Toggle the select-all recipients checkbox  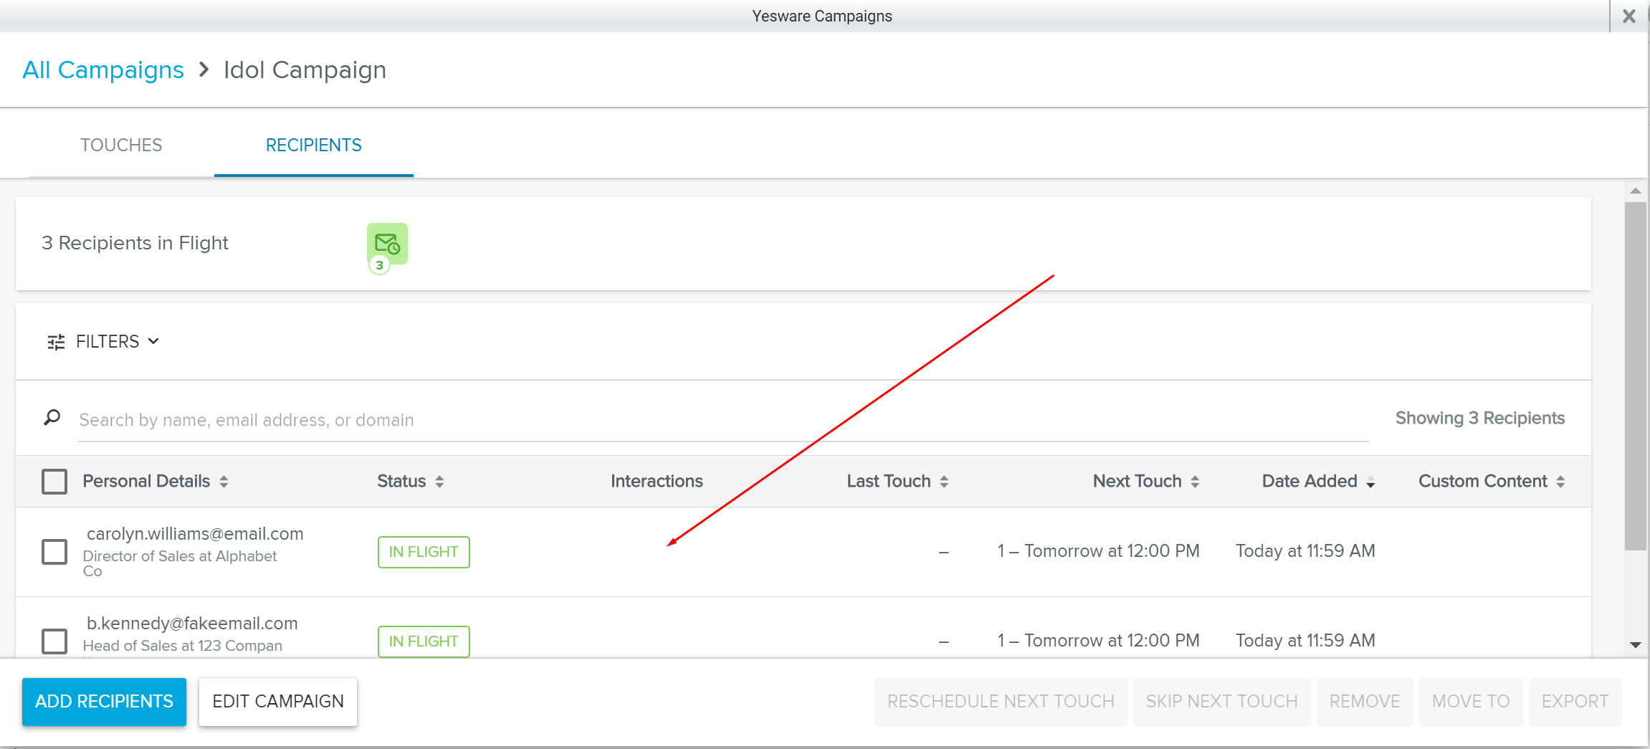[x=54, y=482]
